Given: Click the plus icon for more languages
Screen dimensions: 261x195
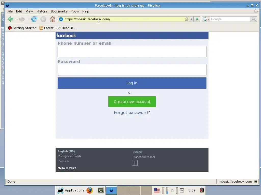Looking at the screenshot, I should (x=135, y=163).
